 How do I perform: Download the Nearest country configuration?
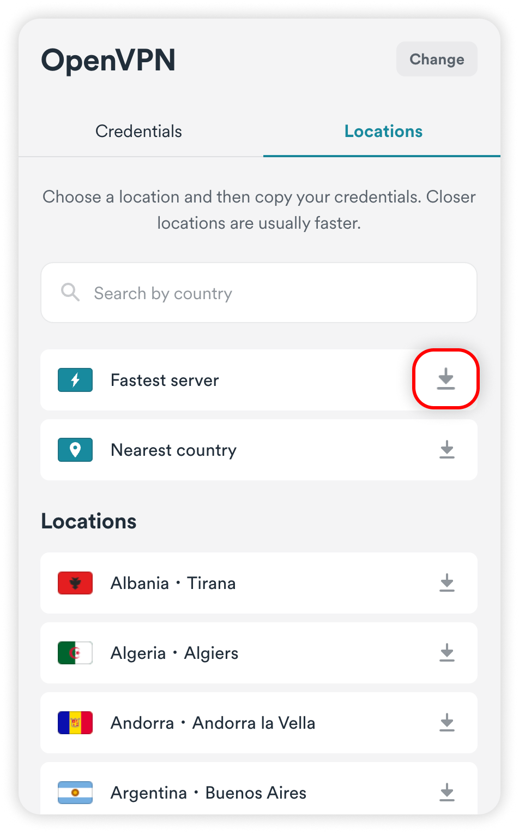446,450
